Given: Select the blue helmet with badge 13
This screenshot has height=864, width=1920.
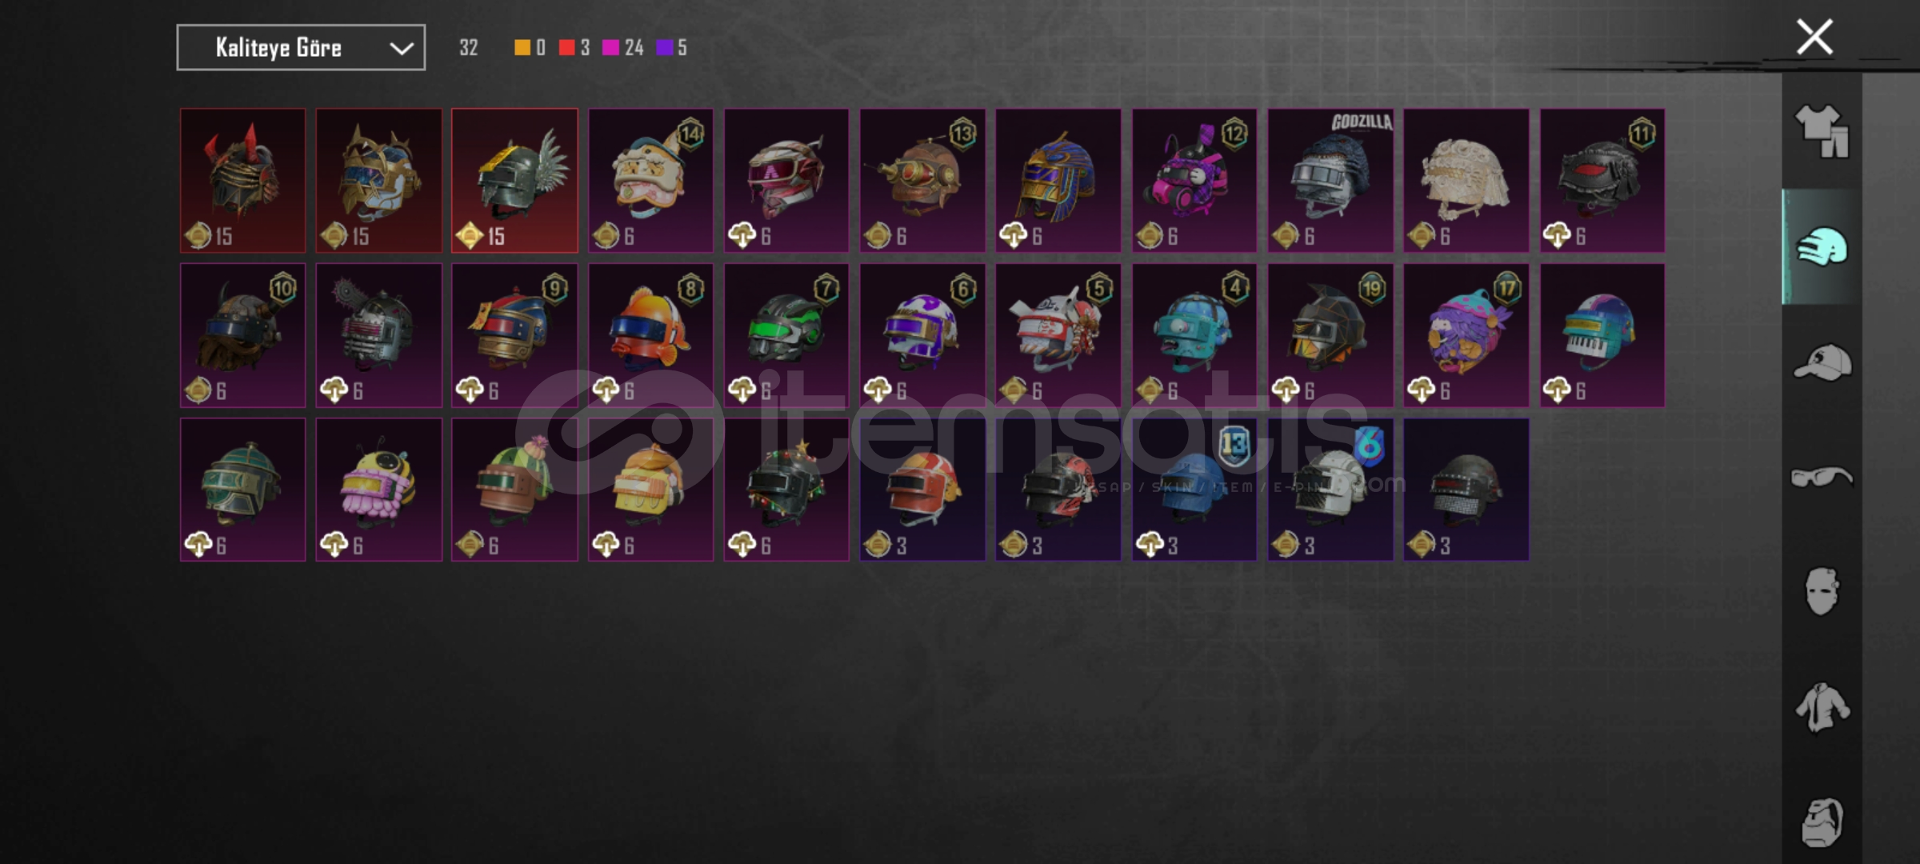Looking at the screenshot, I should click(1194, 490).
